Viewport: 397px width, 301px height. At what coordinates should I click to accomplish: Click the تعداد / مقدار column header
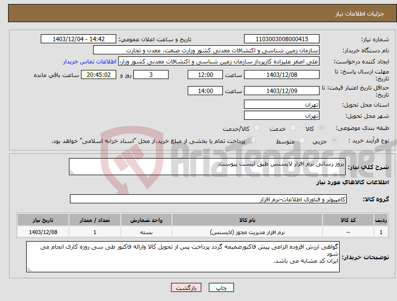[x=95, y=220]
